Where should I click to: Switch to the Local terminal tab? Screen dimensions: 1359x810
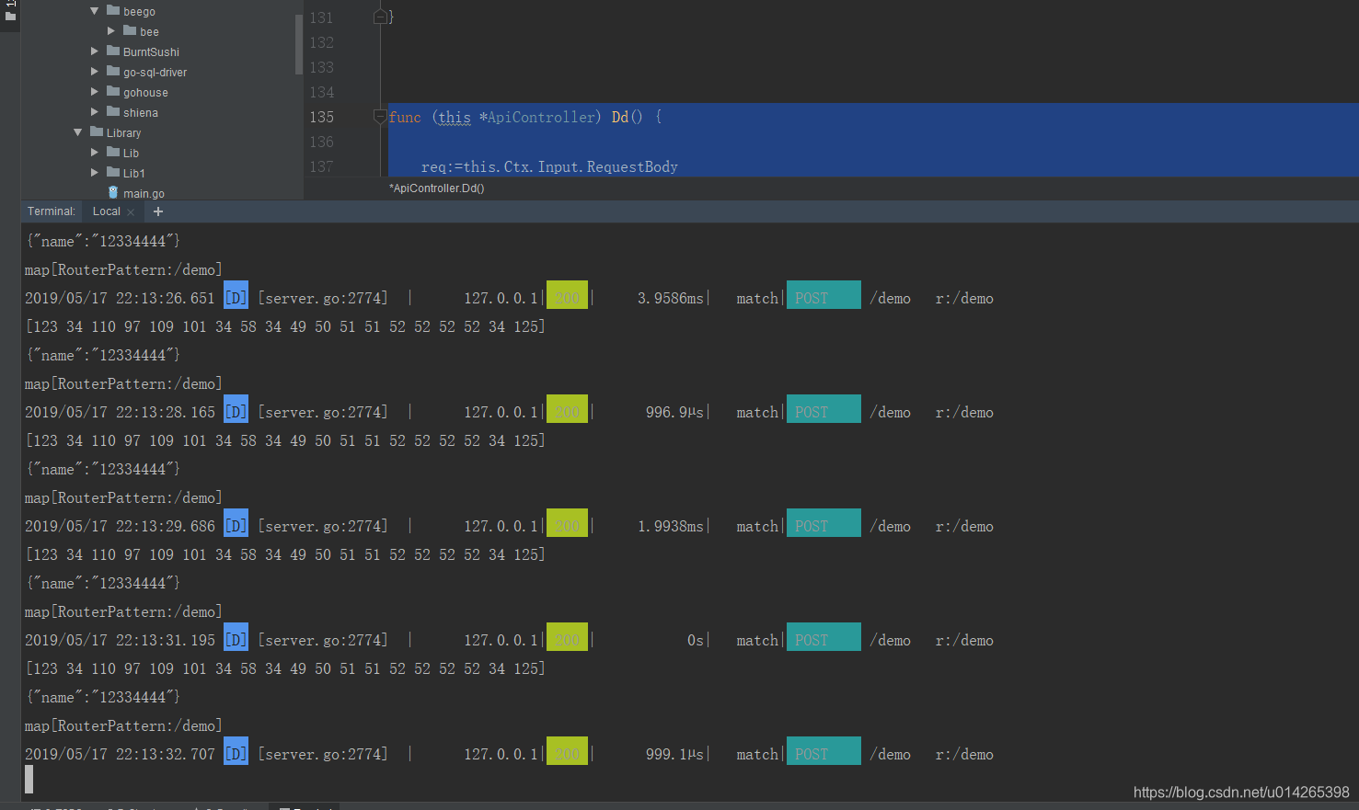pos(107,211)
